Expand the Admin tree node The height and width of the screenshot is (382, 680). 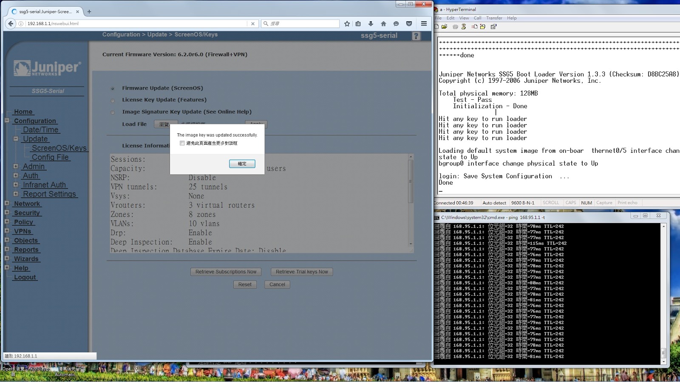pos(16,166)
